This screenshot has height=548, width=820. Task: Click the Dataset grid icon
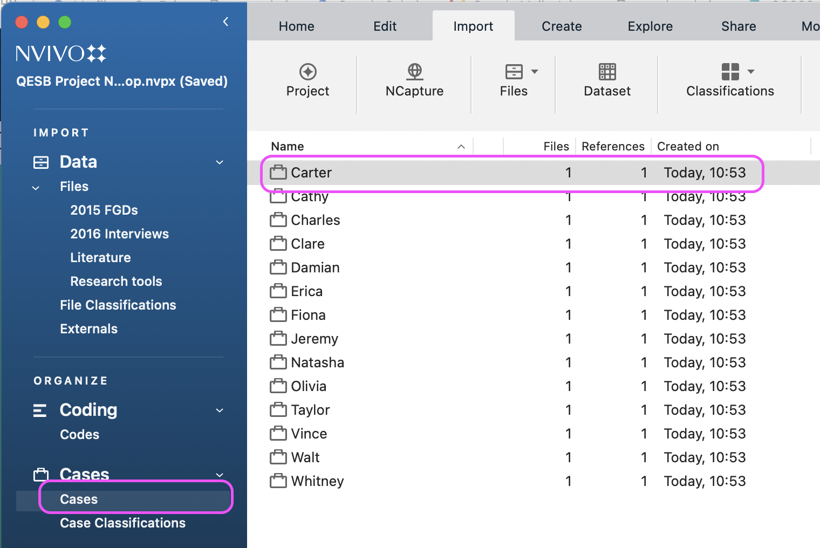point(607,72)
